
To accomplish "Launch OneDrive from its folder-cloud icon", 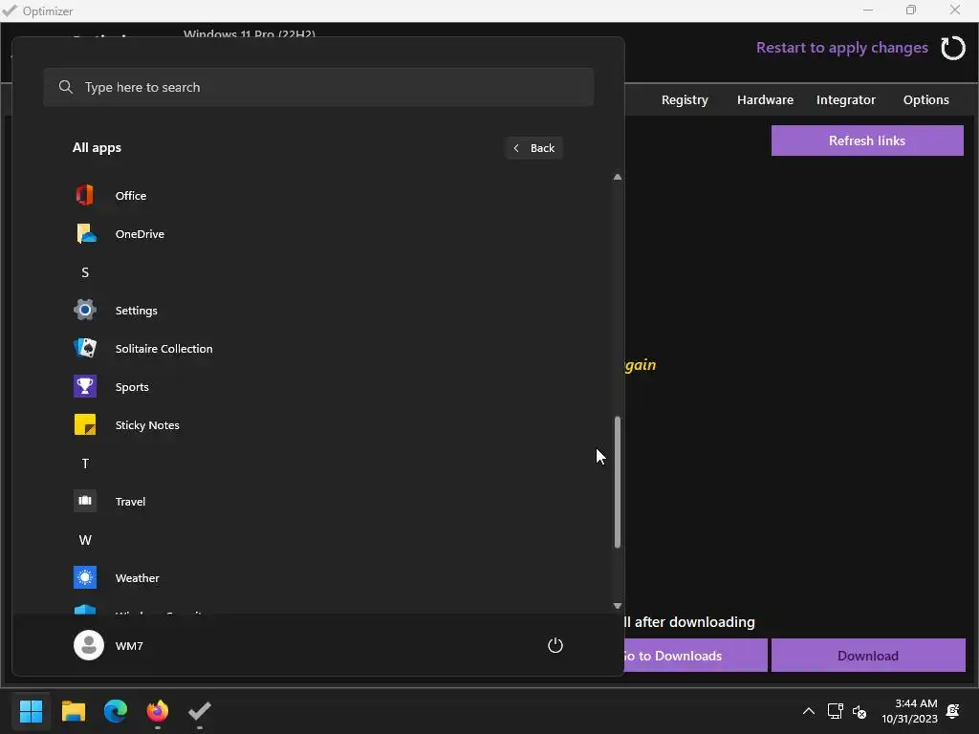I will pos(85,234).
